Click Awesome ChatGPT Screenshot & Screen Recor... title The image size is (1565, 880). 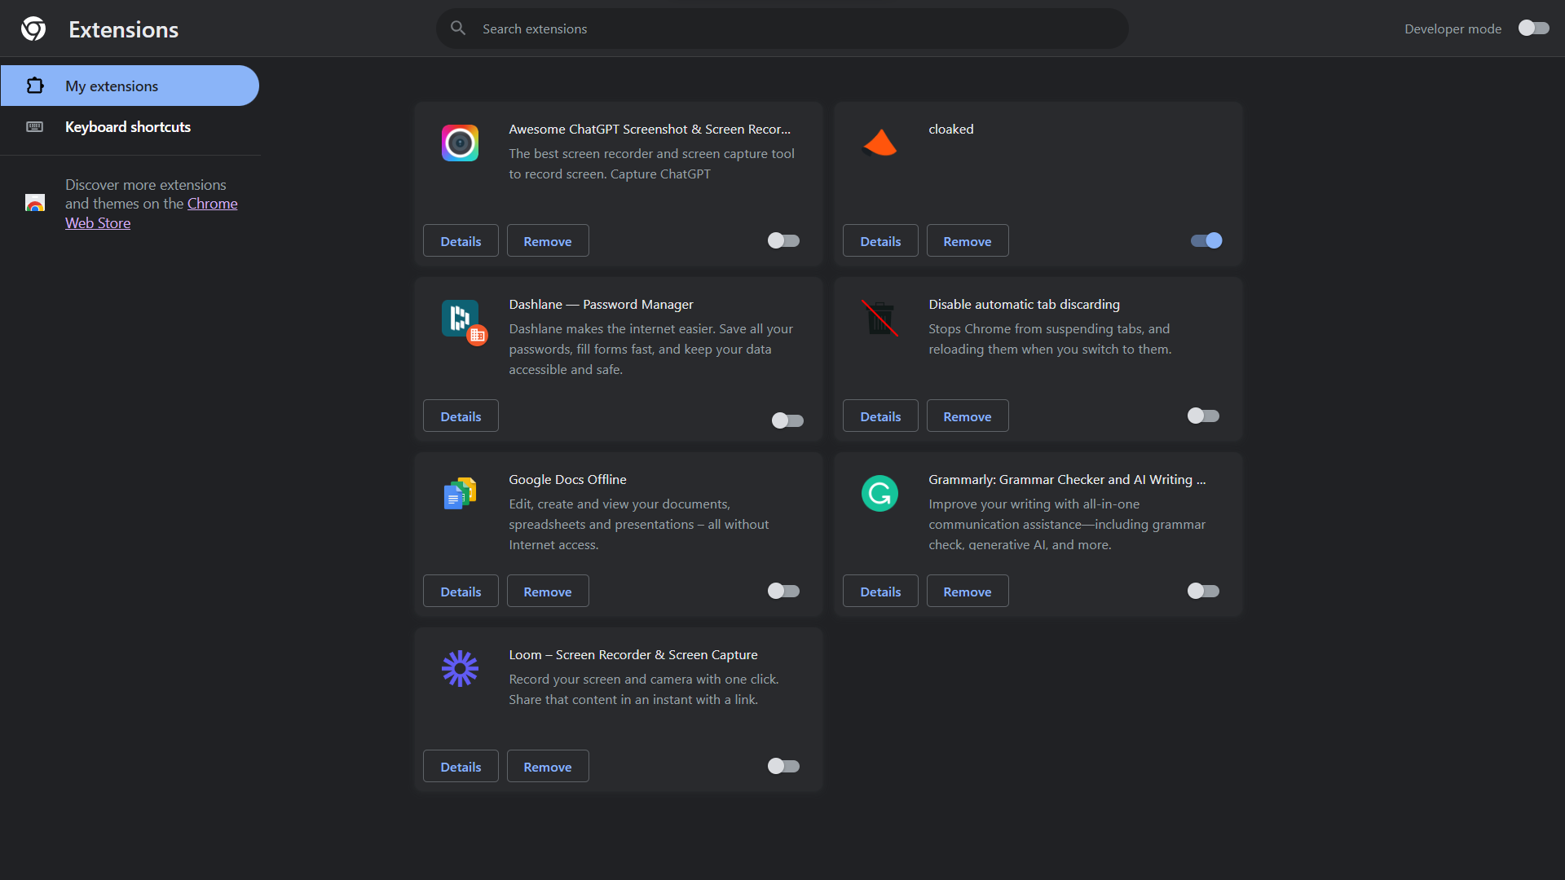650,129
